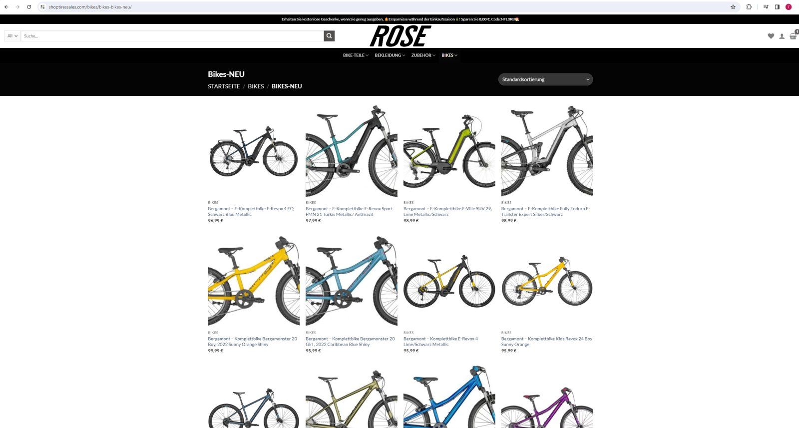Open the shopping basket icon

[x=793, y=36]
